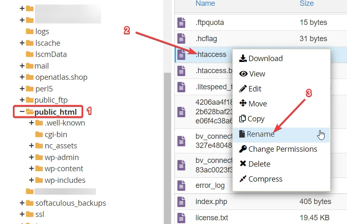This screenshot has width=347, height=224.
Task: Expand the softaculous_backups folder
Action: click(x=22, y=203)
